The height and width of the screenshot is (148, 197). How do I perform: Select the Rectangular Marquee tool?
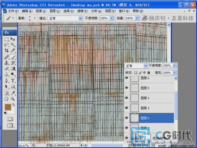(x=6, y=39)
